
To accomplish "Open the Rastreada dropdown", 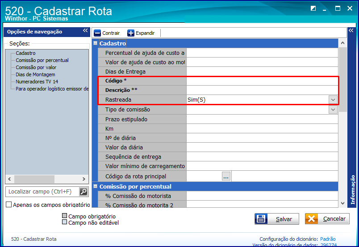I will tap(333, 100).
